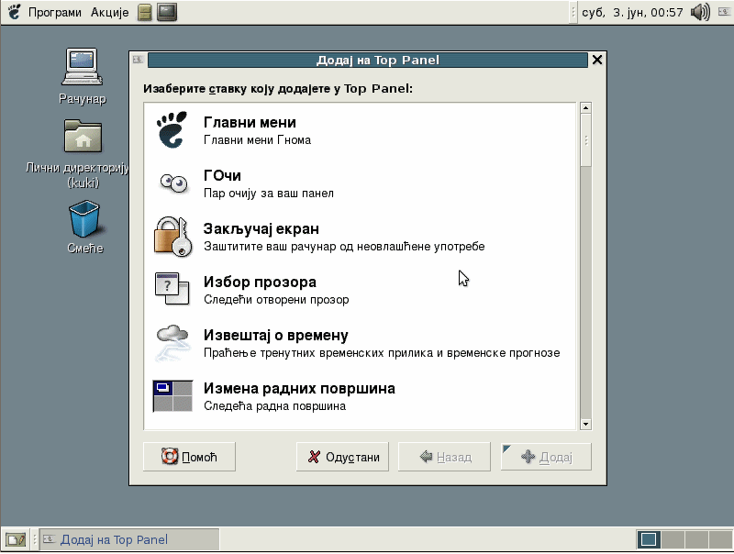
Task: Select Закључај екран entry title
Action: (x=261, y=228)
